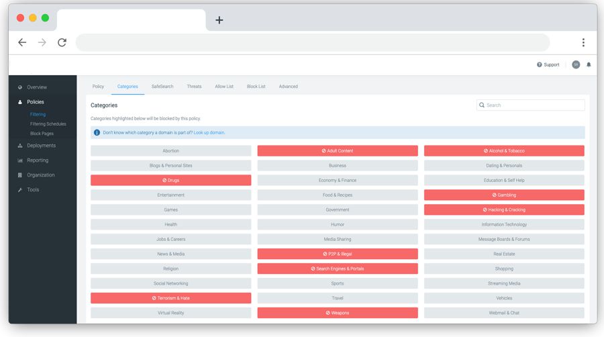Select Block Pages submenu item
The image size is (604, 337).
(42, 134)
